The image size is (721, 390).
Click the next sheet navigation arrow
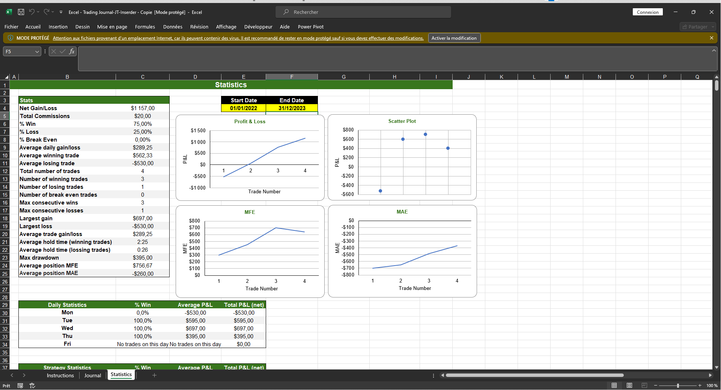coord(24,375)
